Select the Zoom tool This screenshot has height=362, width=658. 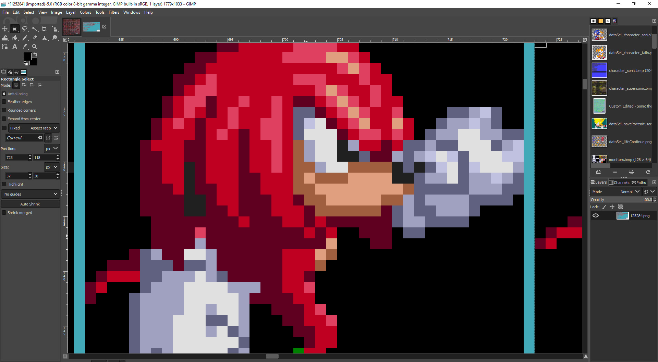pyautogui.click(x=35, y=47)
